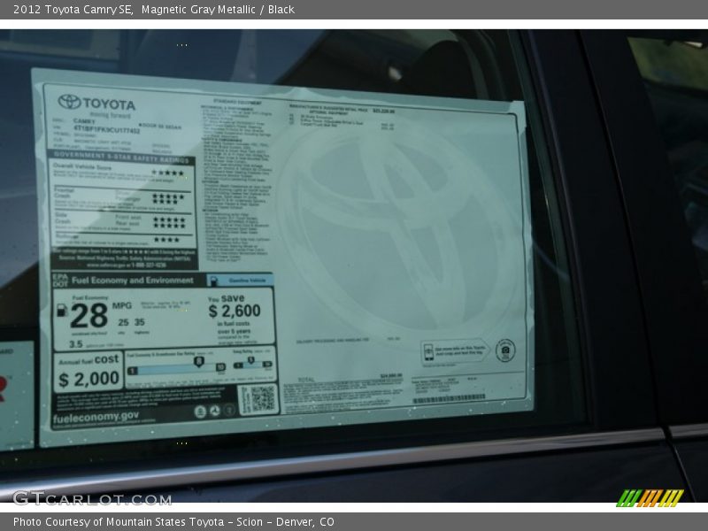Select the fuel pump icon
Screen dimensions: 708x531
pyautogui.click(x=61, y=311)
